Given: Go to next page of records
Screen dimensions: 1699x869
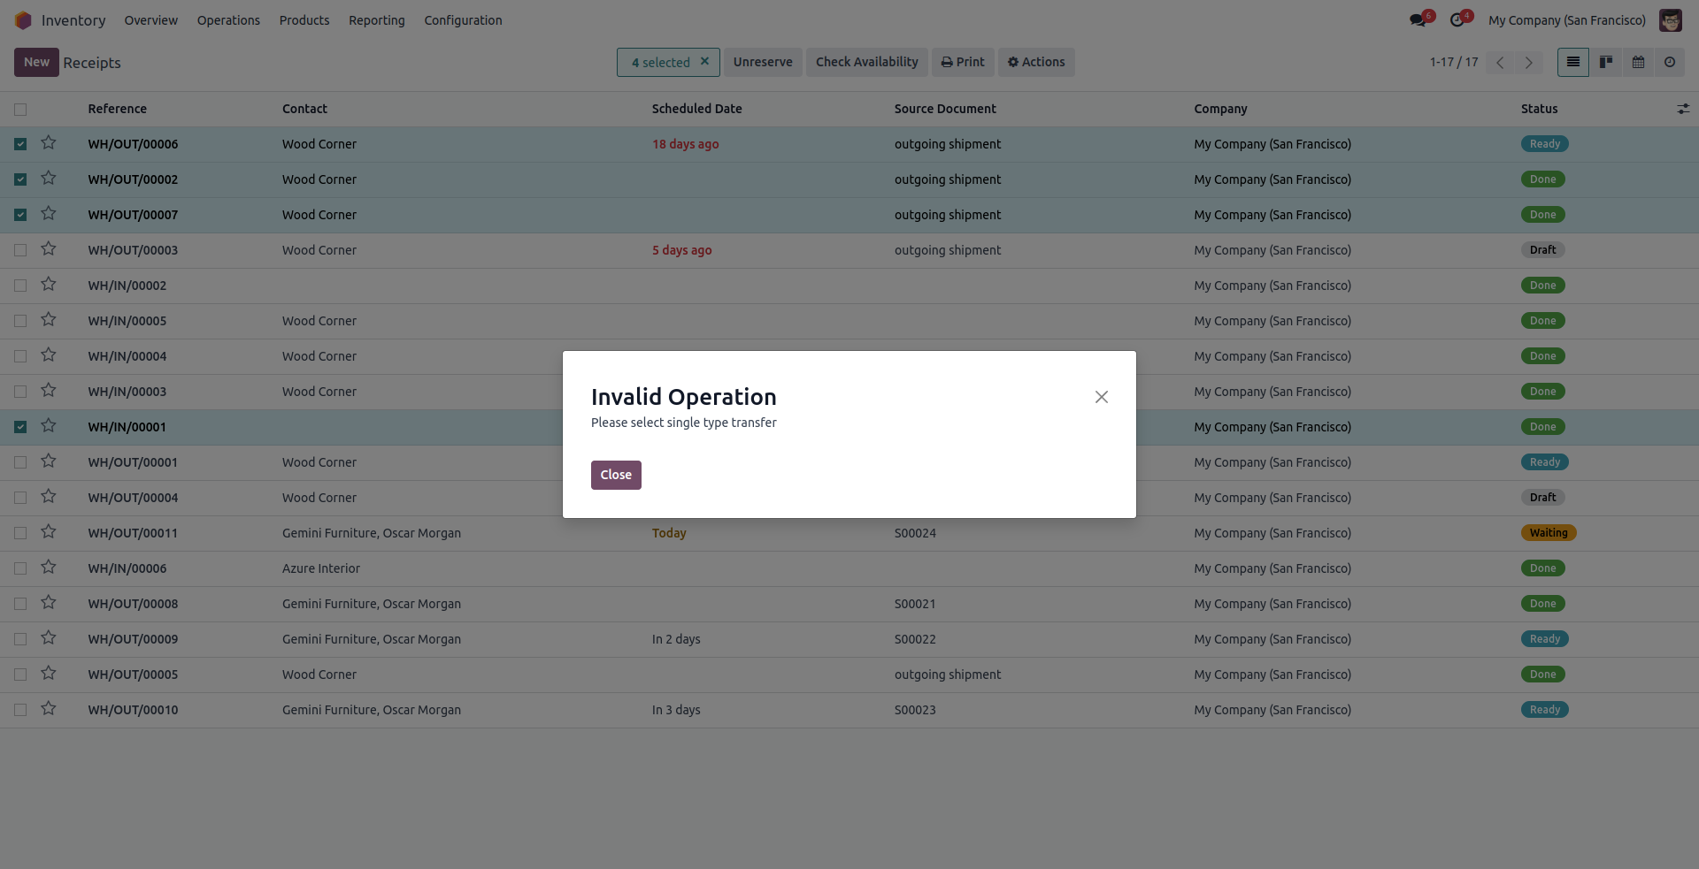Looking at the screenshot, I should (1528, 62).
